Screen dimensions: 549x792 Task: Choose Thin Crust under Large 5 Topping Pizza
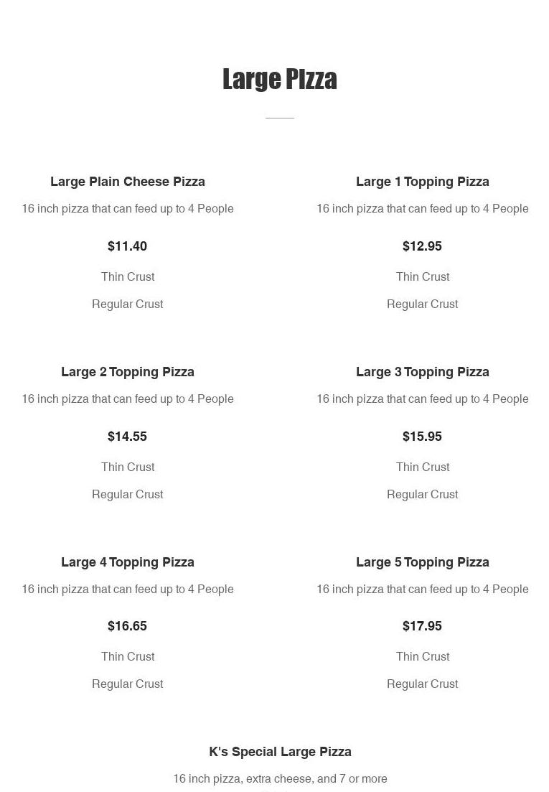423,656
